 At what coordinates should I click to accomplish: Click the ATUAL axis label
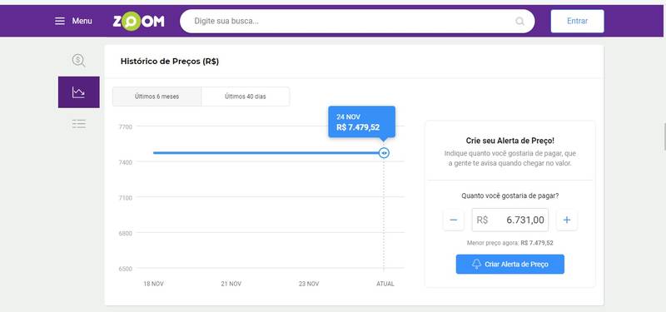385,284
